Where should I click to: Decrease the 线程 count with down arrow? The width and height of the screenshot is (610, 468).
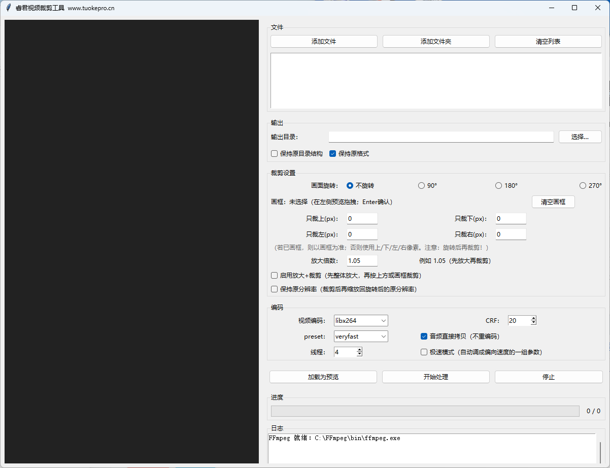tap(359, 354)
